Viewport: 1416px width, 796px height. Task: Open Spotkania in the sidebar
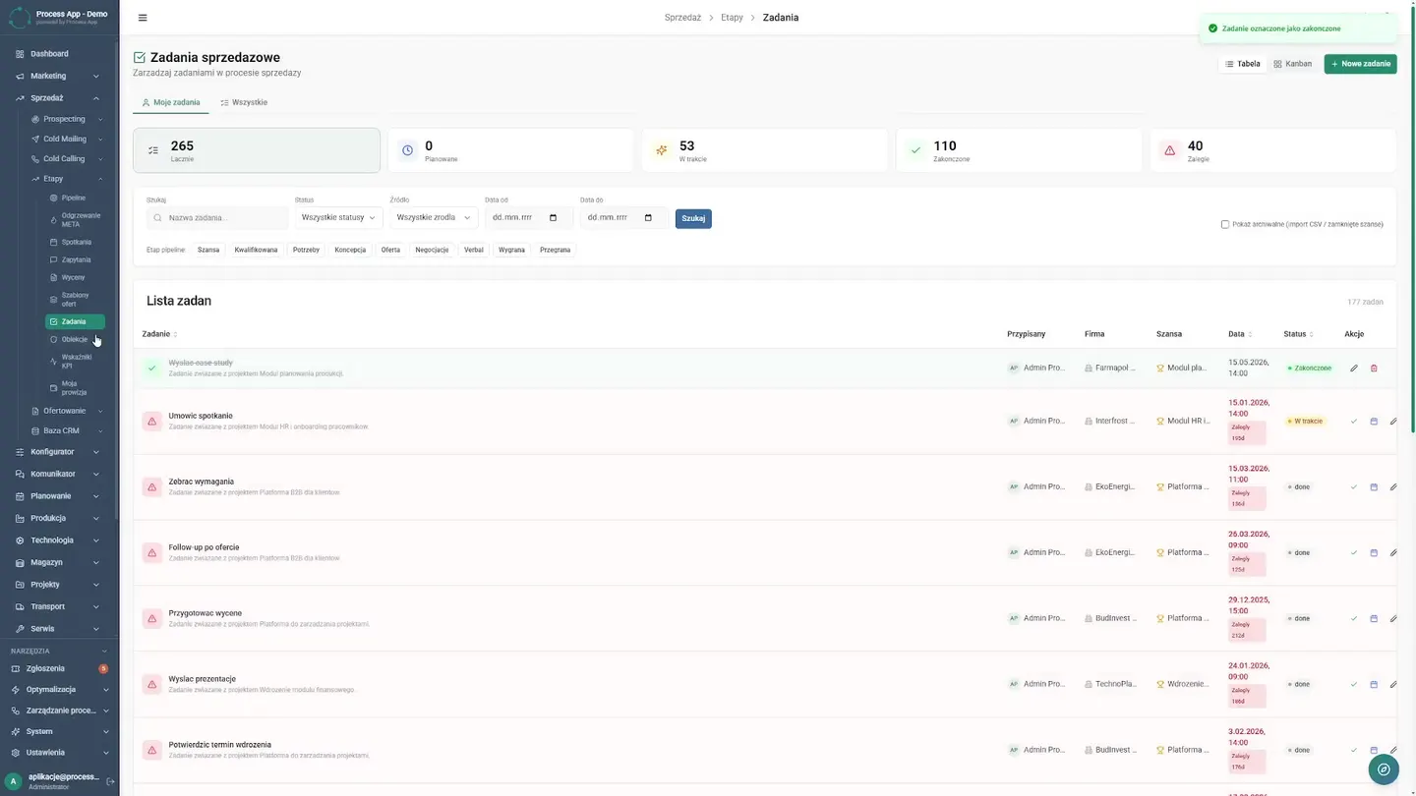click(75, 242)
